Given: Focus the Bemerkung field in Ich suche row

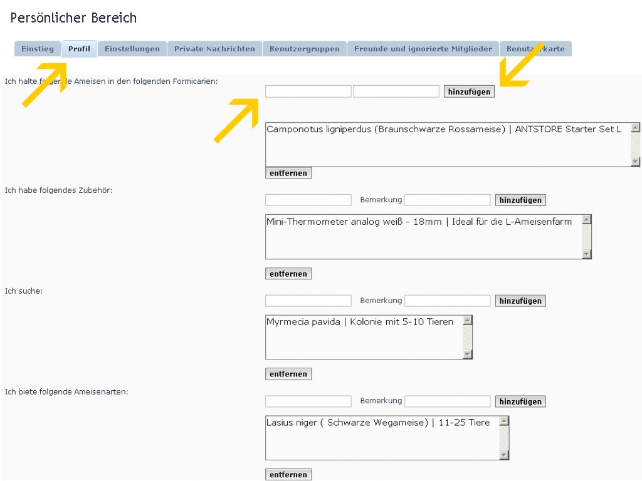Looking at the screenshot, I should [448, 301].
